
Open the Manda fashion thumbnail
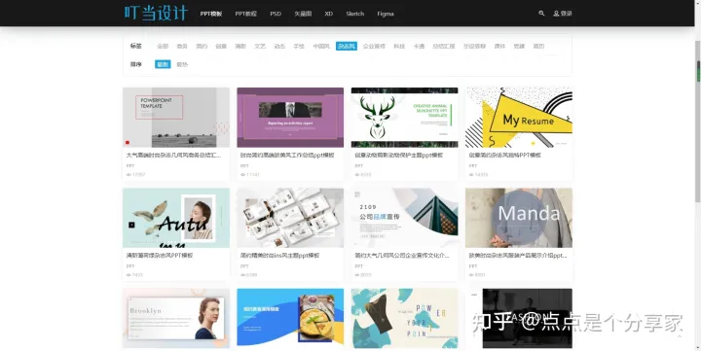[x=519, y=218]
